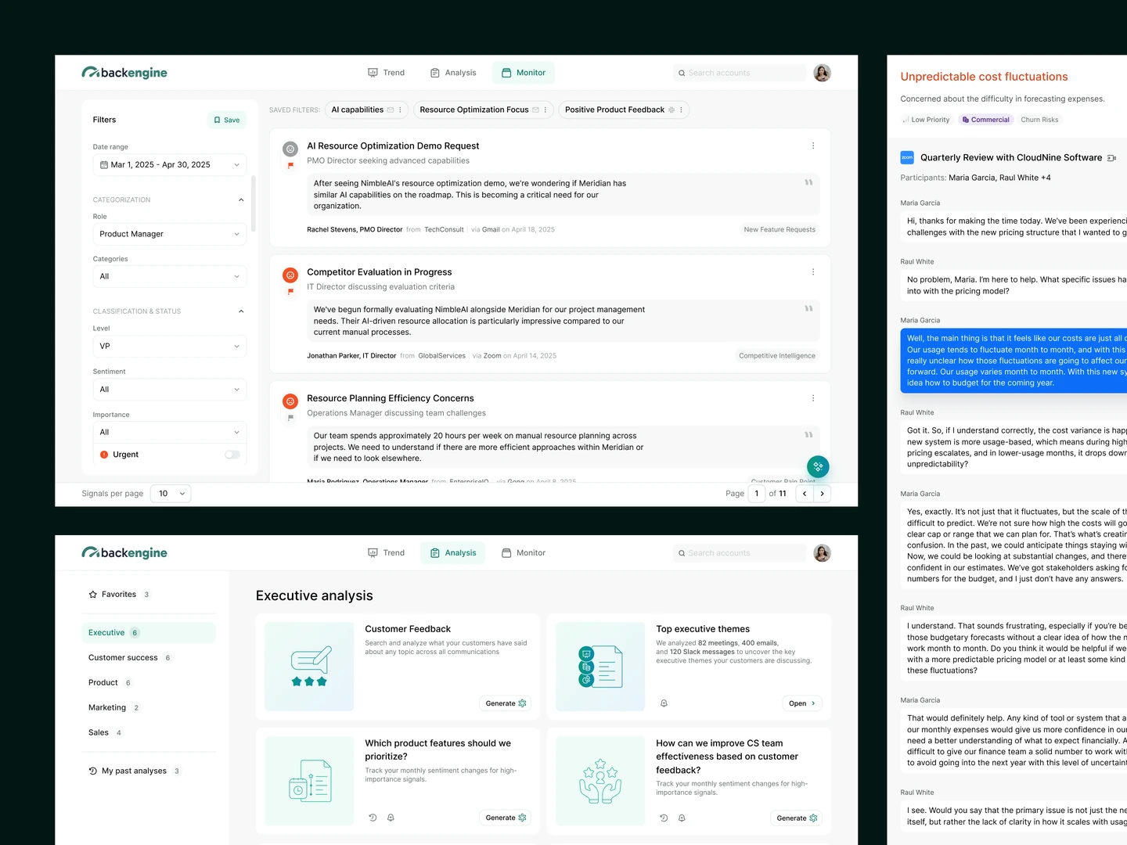Open more options on AI Resource Optimization card
Screen dimensions: 1127x845
pos(813,146)
